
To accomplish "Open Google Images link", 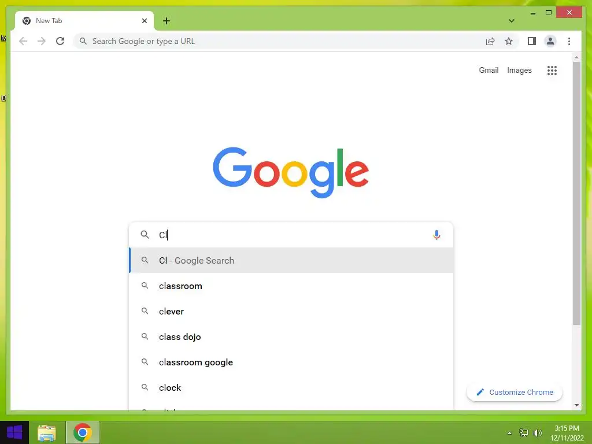I will point(519,70).
